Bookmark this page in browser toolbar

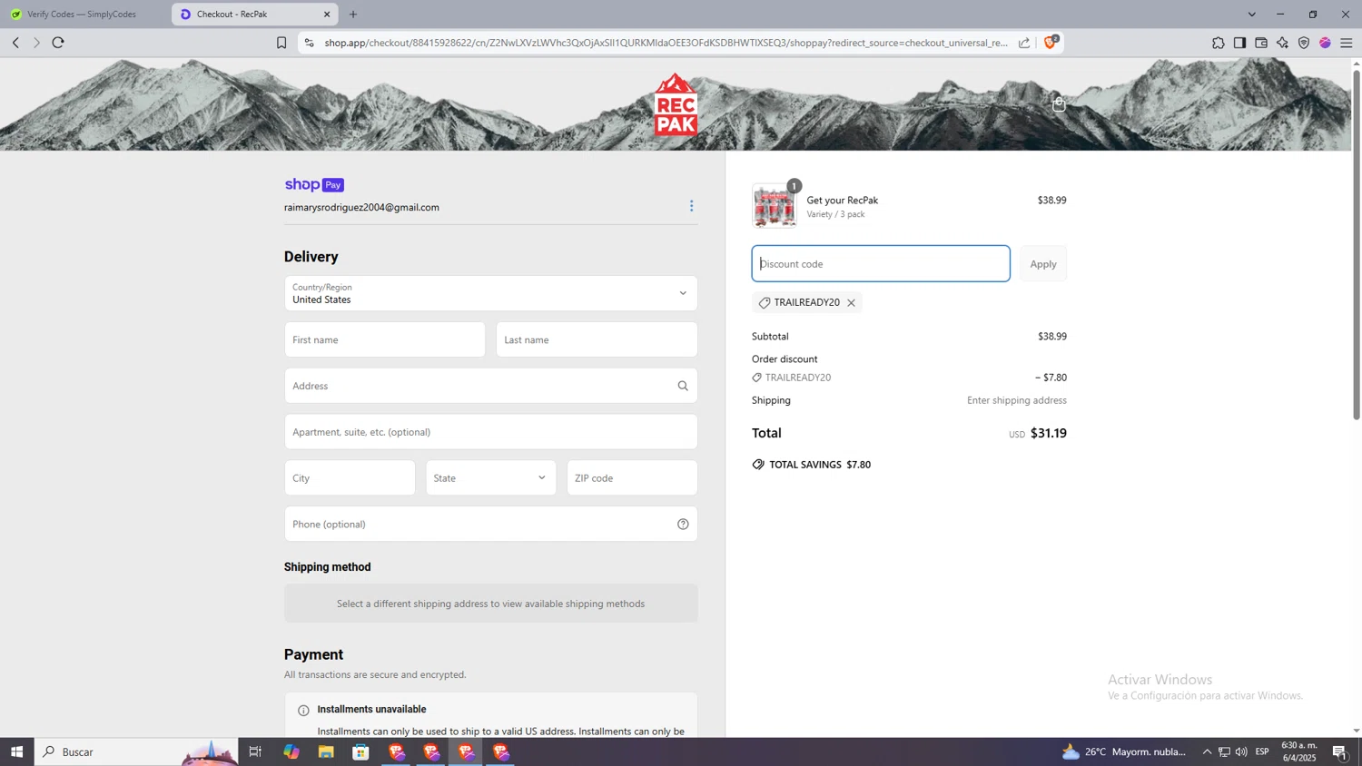click(x=281, y=43)
